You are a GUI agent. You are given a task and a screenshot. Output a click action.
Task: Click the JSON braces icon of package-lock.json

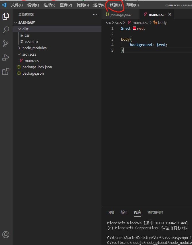pos(19,67)
